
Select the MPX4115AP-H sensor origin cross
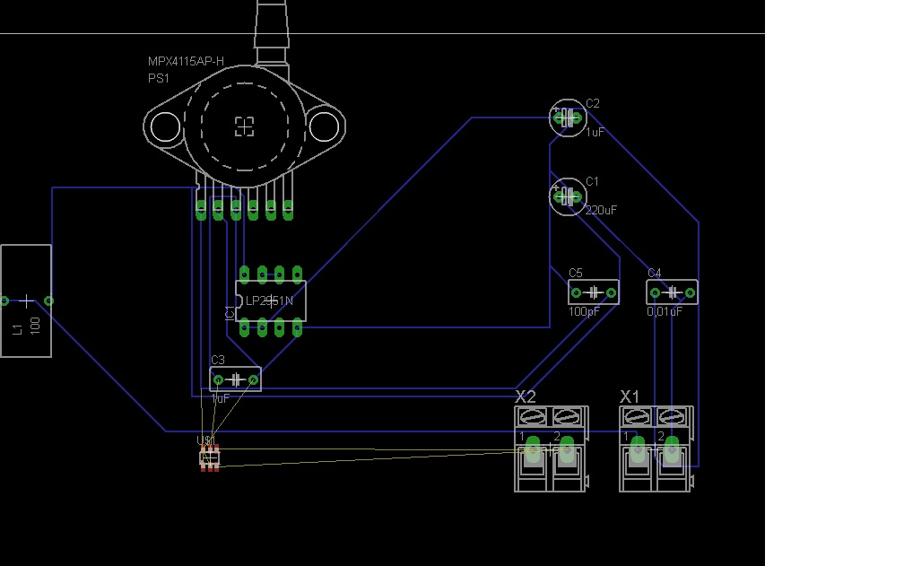[x=245, y=126]
